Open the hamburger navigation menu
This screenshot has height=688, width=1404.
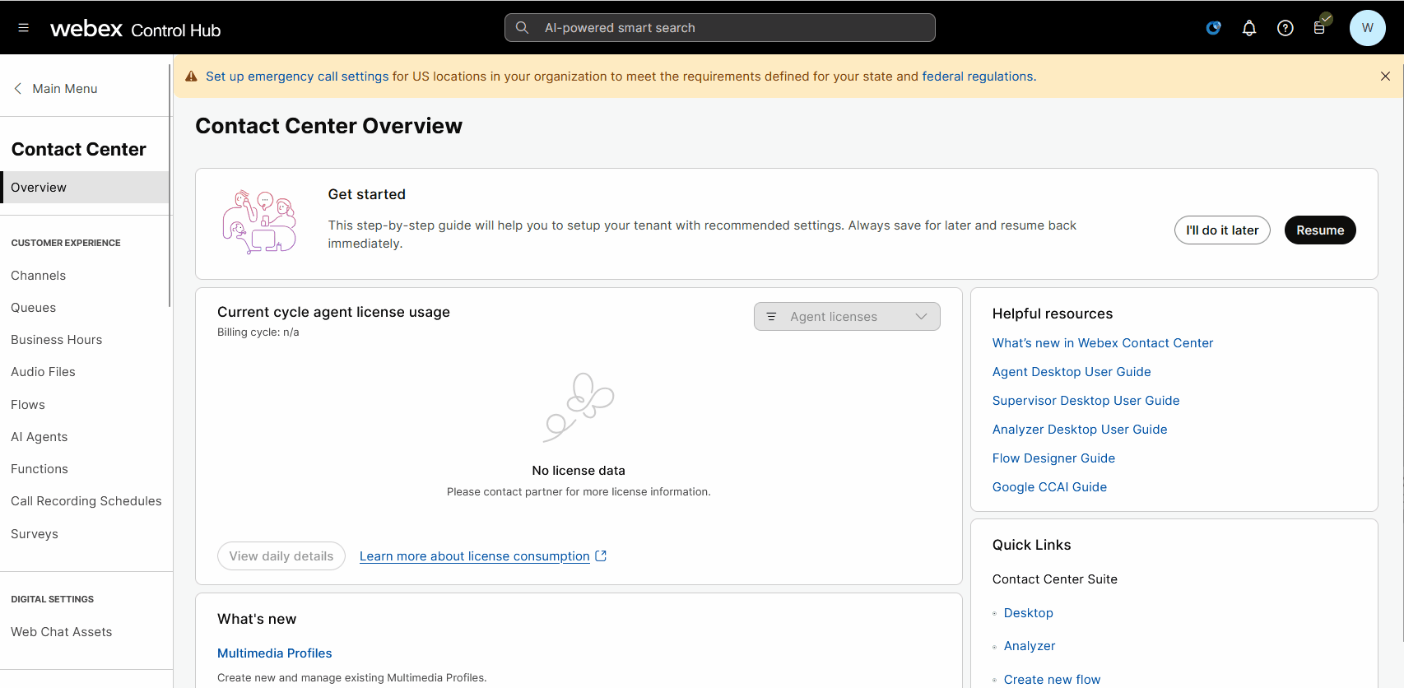coord(23,28)
